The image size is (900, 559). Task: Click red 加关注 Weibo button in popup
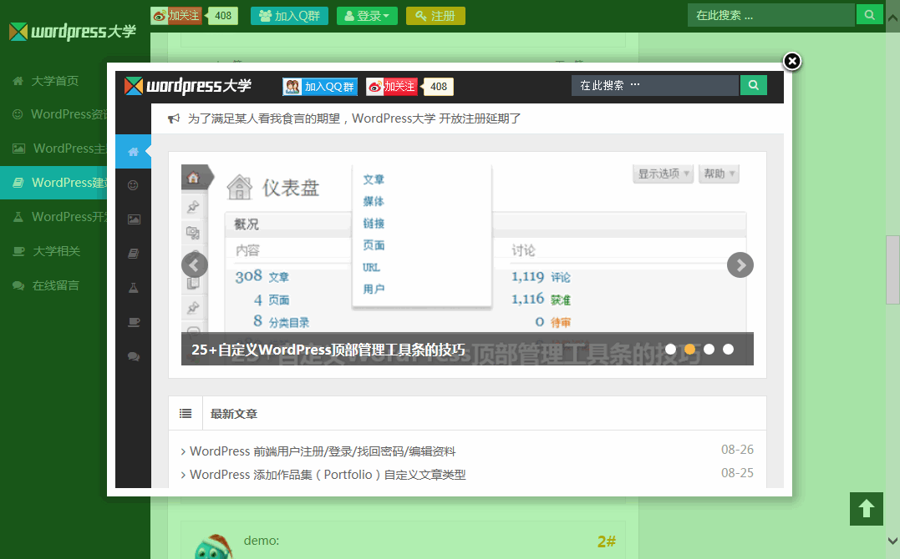coord(391,87)
